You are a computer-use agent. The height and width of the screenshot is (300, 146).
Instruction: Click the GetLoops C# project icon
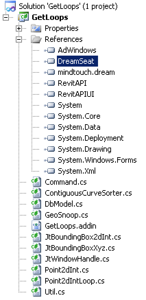tap(23, 18)
